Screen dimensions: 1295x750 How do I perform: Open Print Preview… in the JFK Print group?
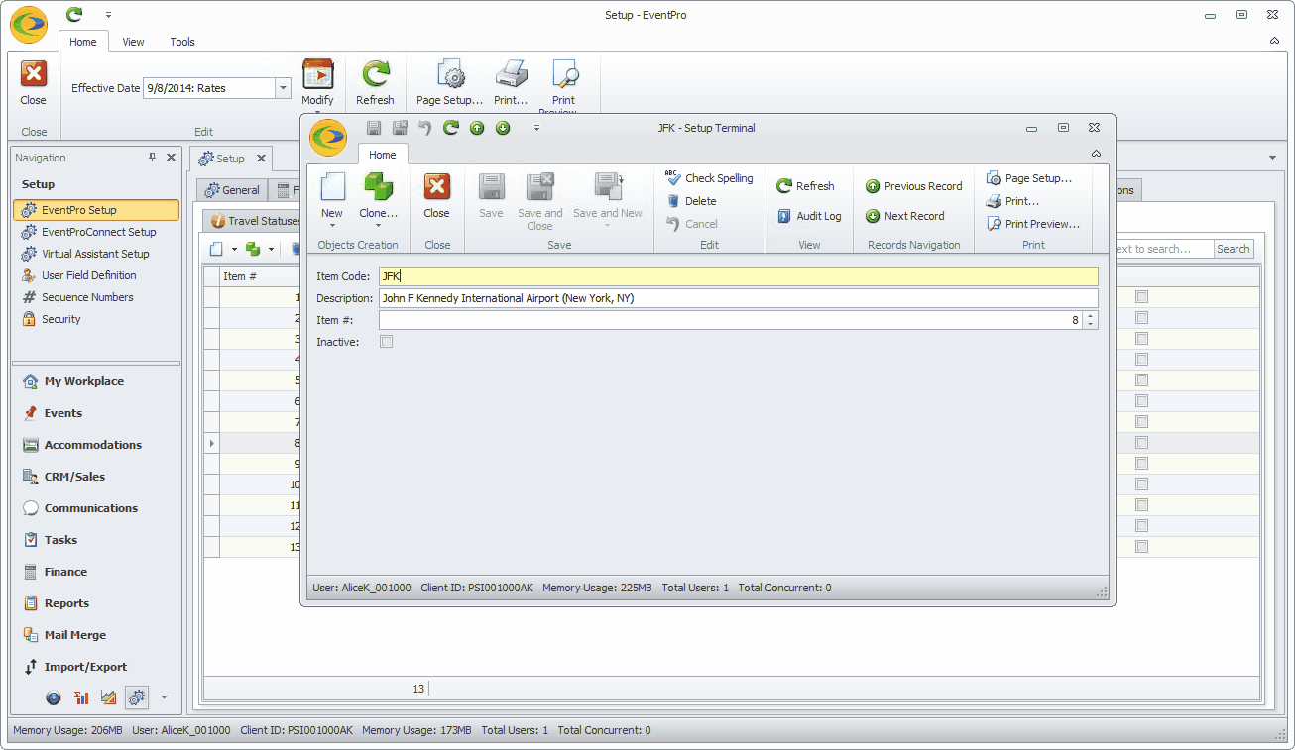[x=1032, y=224]
